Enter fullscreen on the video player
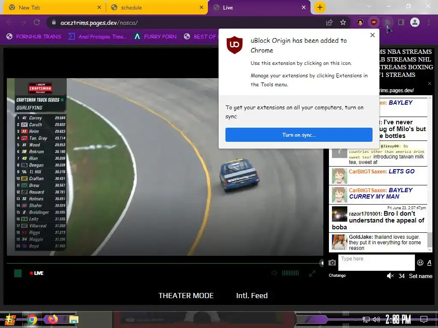Screen dimensions: 438x328 pyautogui.click(x=312, y=273)
